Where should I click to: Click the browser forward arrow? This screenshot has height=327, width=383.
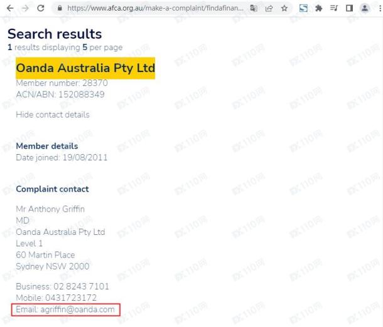click(x=25, y=9)
